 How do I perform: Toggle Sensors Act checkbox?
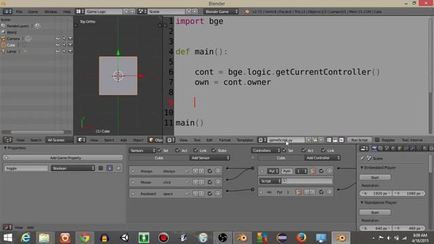(178, 150)
